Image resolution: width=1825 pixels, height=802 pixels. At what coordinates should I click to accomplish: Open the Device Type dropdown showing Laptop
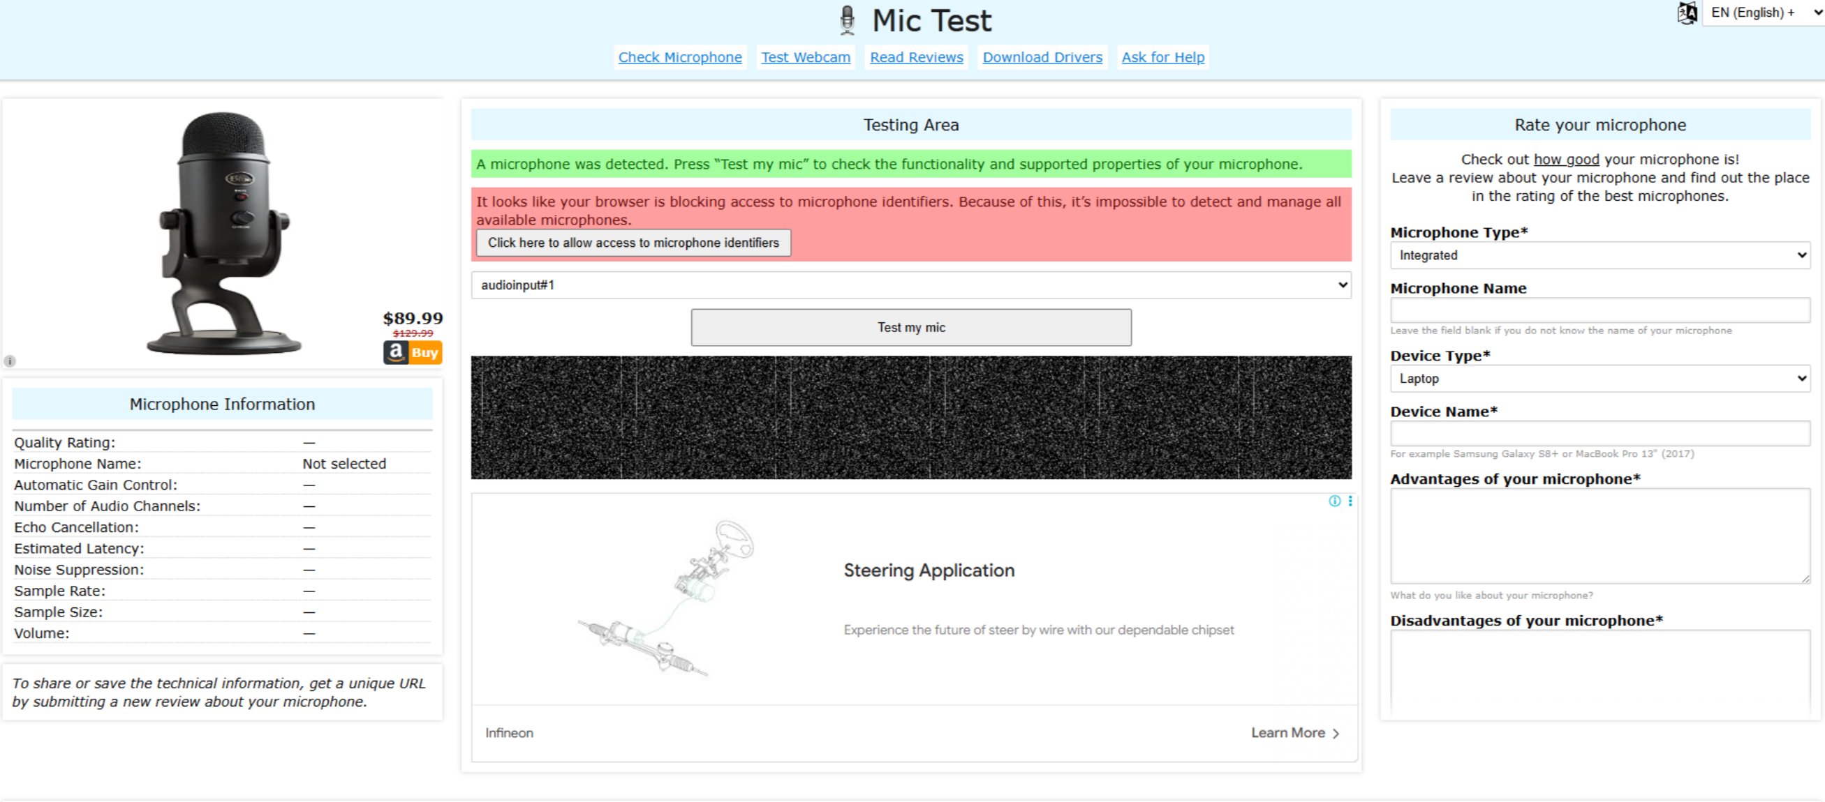coord(1599,378)
